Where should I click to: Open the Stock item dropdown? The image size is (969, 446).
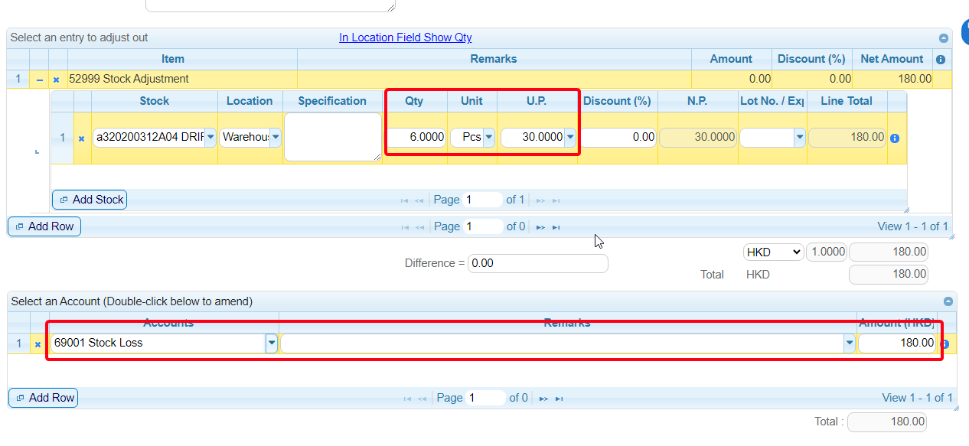tap(210, 138)
